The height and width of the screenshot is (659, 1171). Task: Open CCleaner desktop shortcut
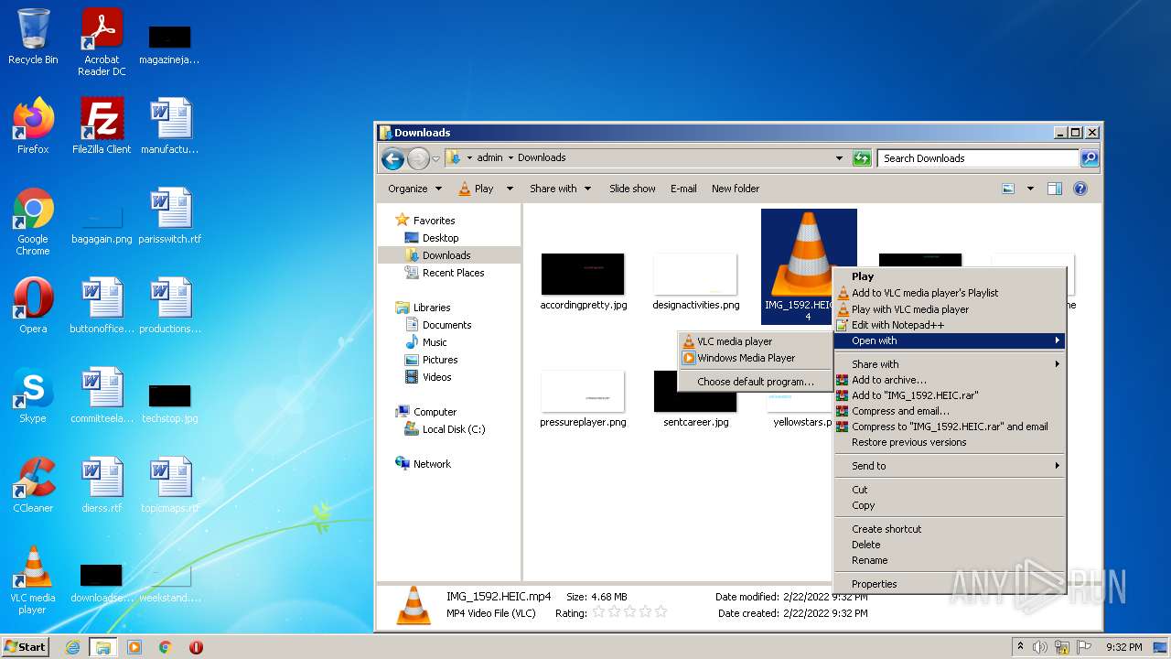(x=33, y=485)
